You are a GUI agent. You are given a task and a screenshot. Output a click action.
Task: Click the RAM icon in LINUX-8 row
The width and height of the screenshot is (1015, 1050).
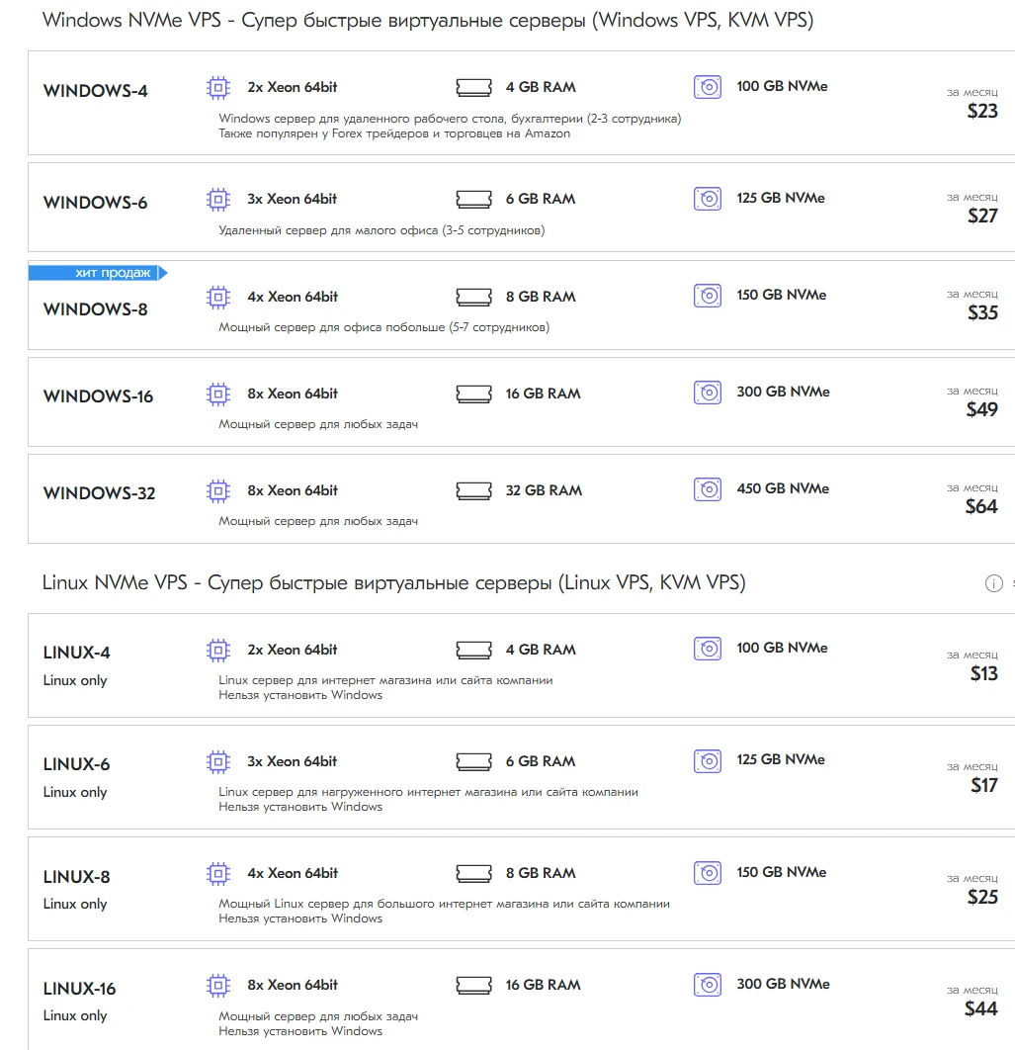tap(473, 873)
